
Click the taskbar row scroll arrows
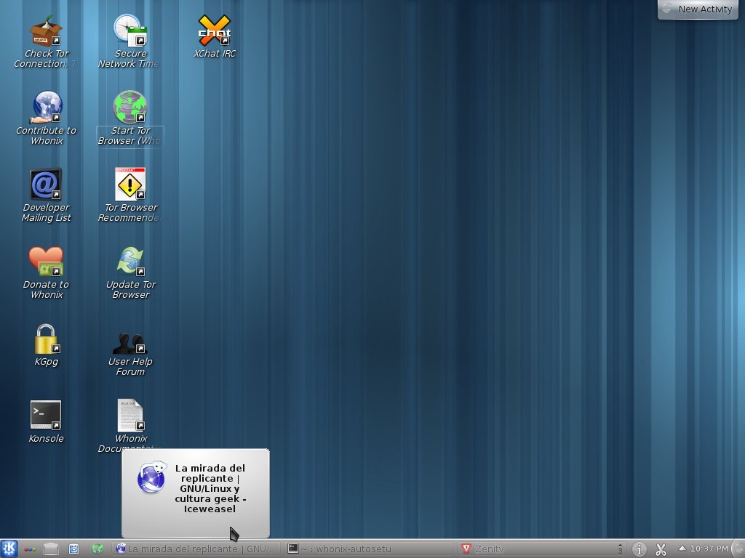pos(620,549)
